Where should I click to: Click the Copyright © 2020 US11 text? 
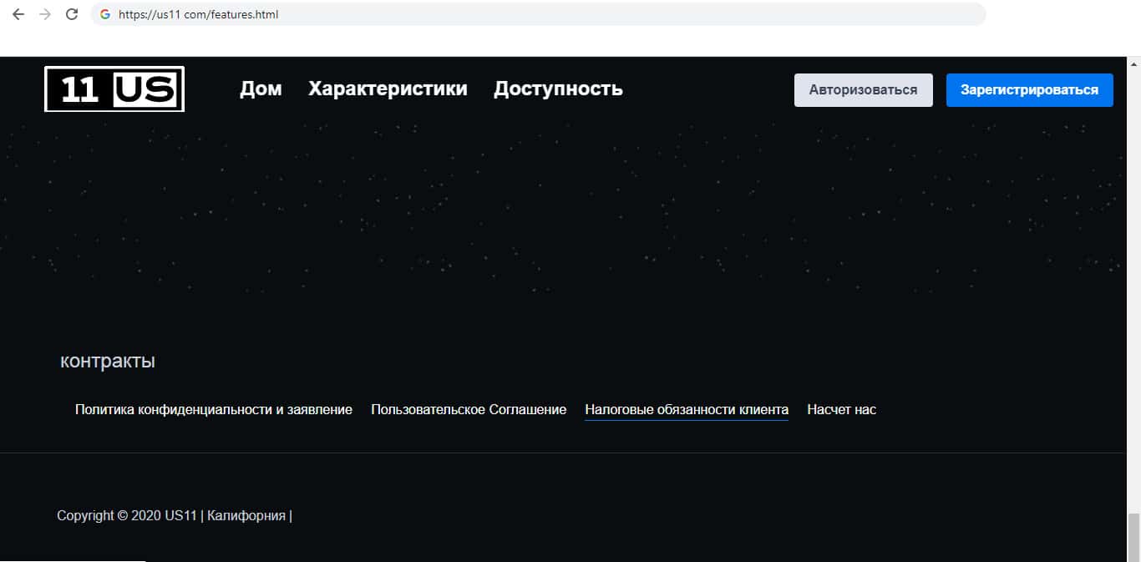click(x=126, y=516)
